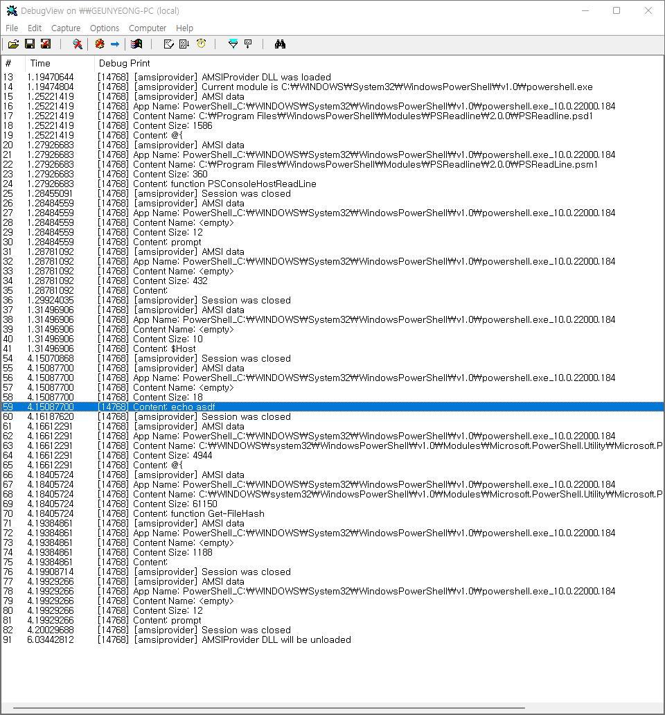Minimize the DebugView window
The width and height of the screenshot is (665, 715).
coord(585,10)
